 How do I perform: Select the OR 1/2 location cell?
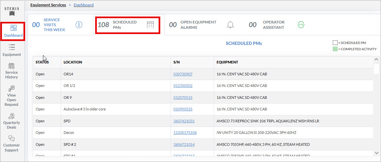[116, 86]
